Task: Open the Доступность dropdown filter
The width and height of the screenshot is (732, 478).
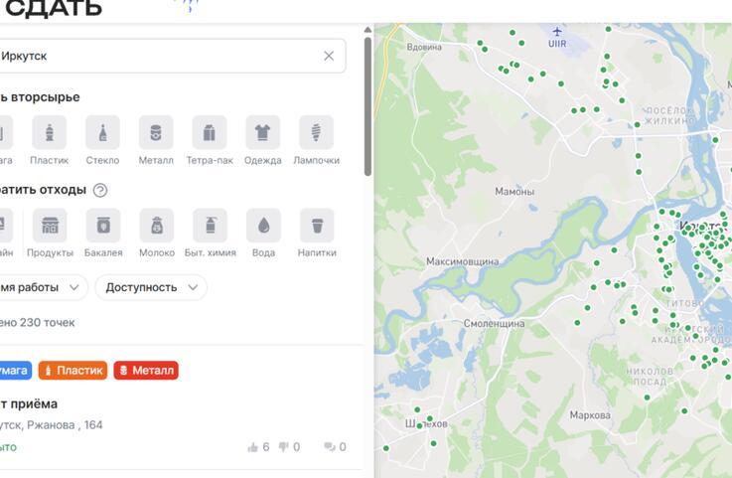Action: 151,287
